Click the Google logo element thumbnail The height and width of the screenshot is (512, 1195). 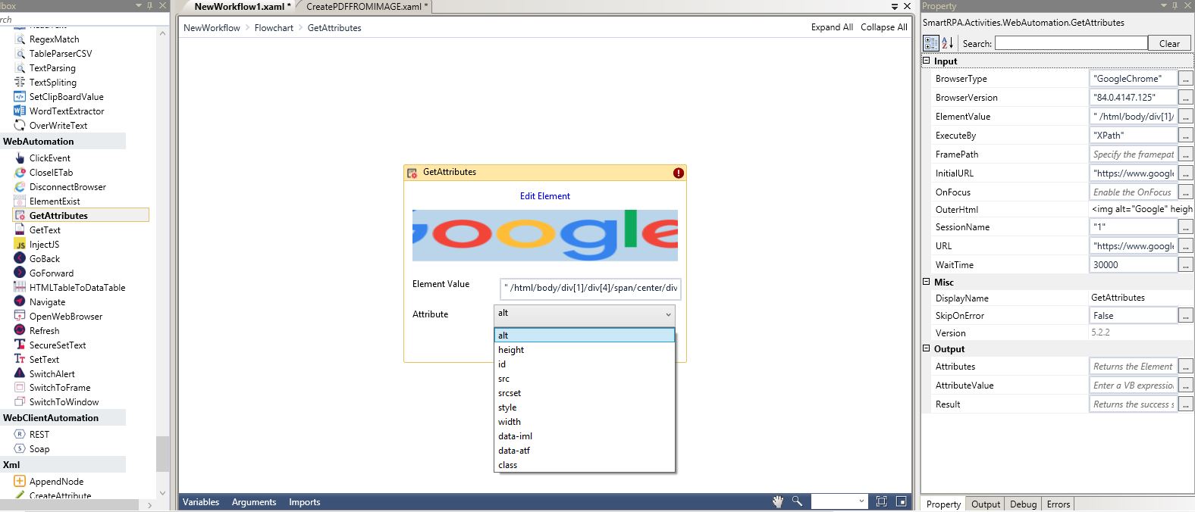pos(544,236)
